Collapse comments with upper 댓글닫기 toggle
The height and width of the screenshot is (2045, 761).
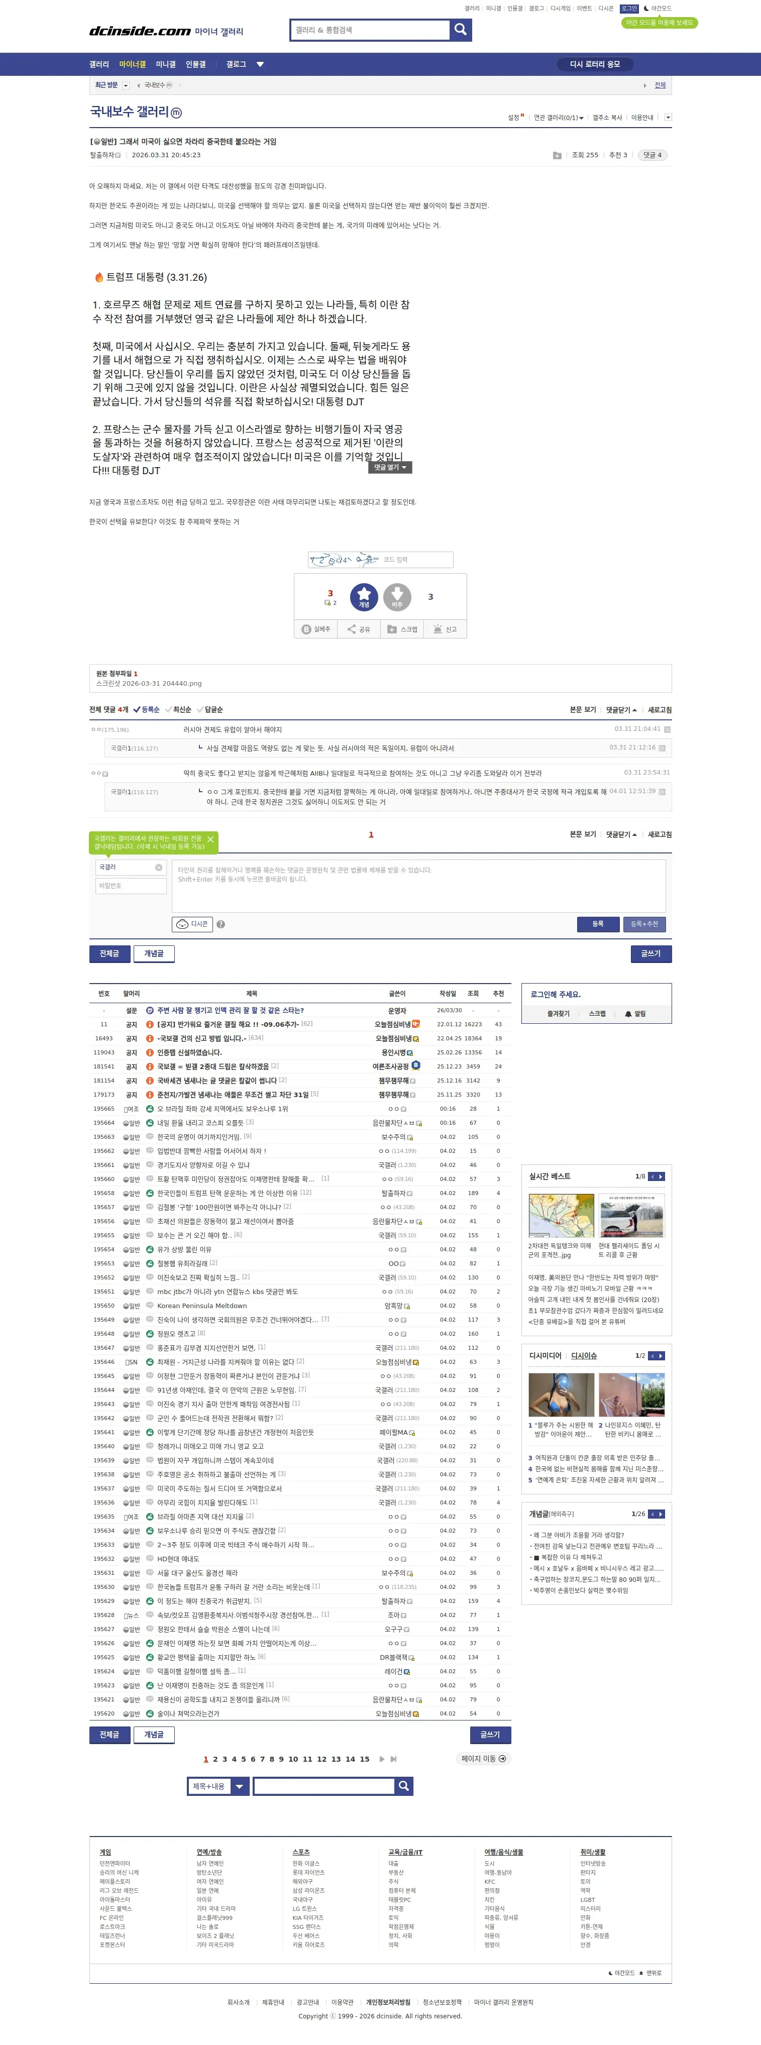621,710
